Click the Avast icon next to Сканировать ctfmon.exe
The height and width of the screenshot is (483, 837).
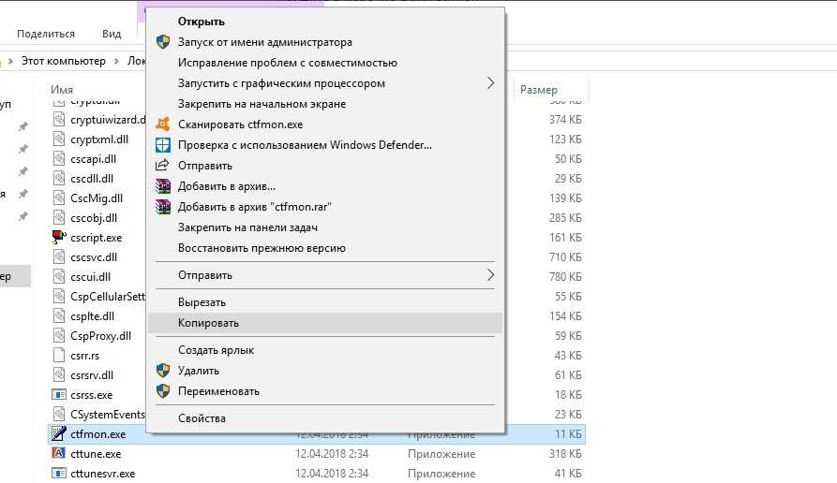[163, 124]
